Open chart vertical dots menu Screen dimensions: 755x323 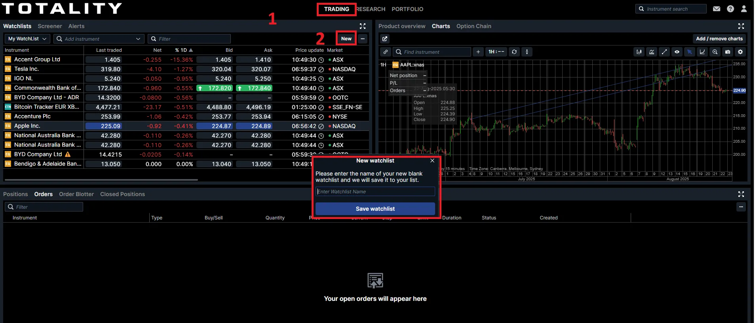pos(527,52)
